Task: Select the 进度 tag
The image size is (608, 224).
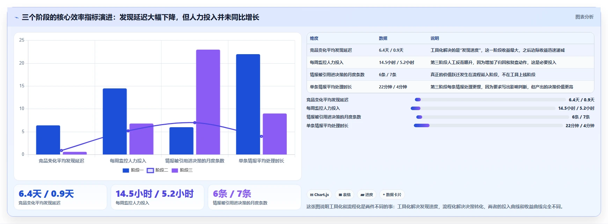Action: click(x=367, y=195)
